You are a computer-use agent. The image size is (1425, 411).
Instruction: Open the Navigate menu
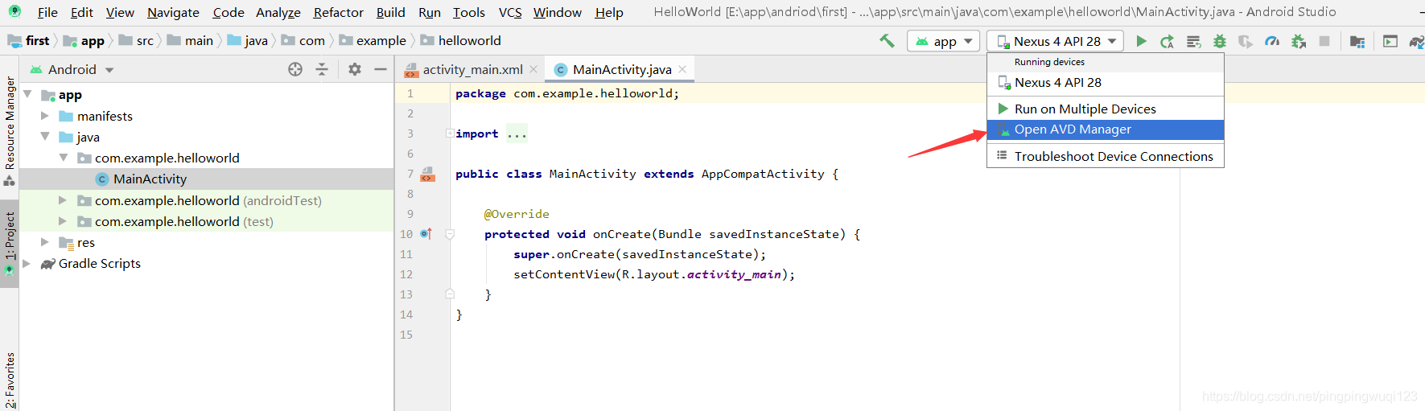click(x=173, y=12)
